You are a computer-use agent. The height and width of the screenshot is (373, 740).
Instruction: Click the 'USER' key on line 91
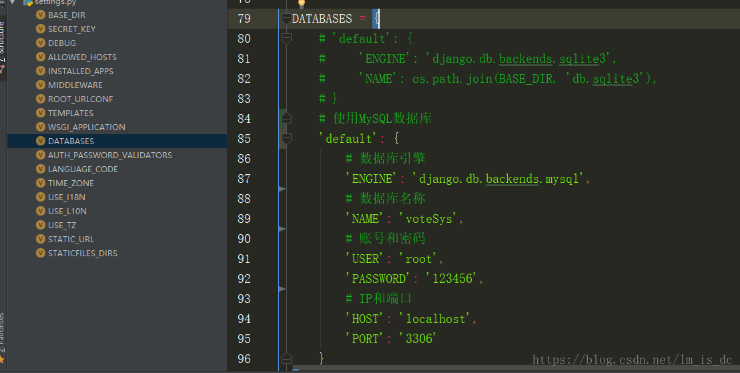[365, 259]
